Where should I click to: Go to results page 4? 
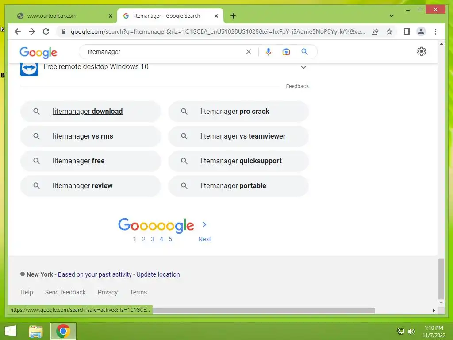[x=161, y=239]
